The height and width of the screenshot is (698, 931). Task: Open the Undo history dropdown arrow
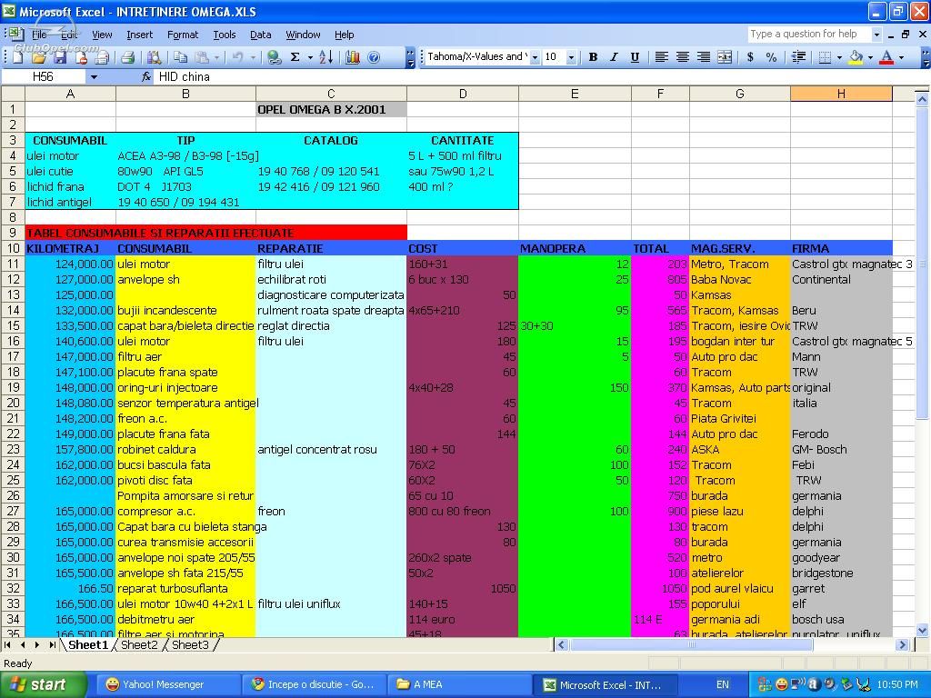(253, 57)
